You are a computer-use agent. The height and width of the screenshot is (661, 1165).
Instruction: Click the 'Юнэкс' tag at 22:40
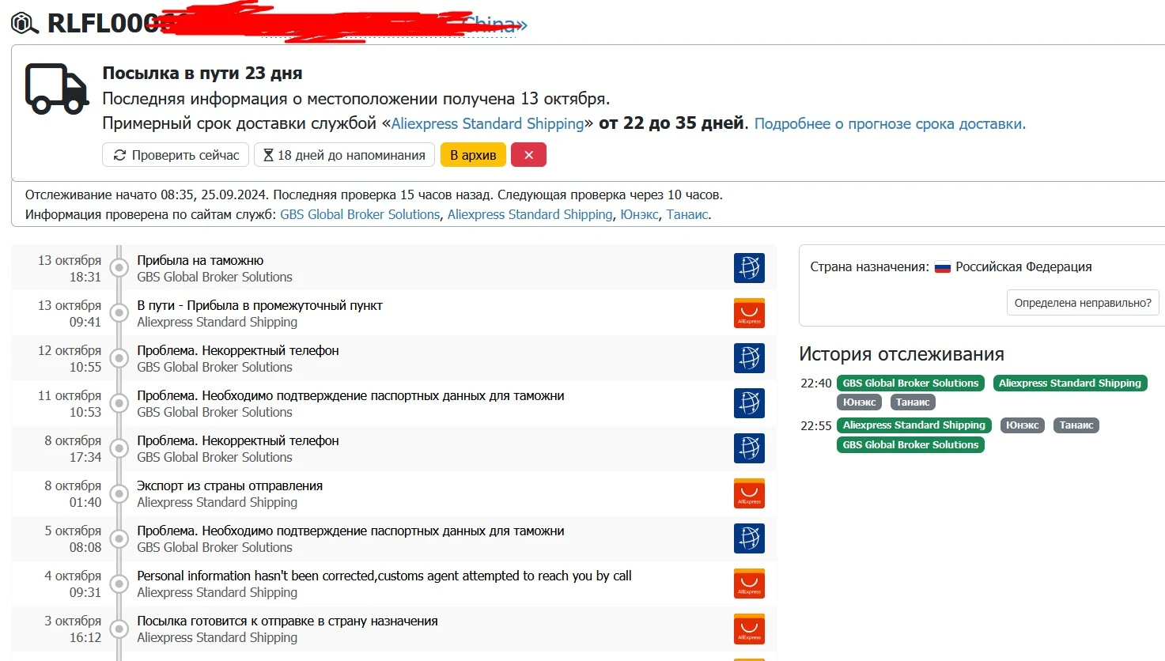(859, 402)
